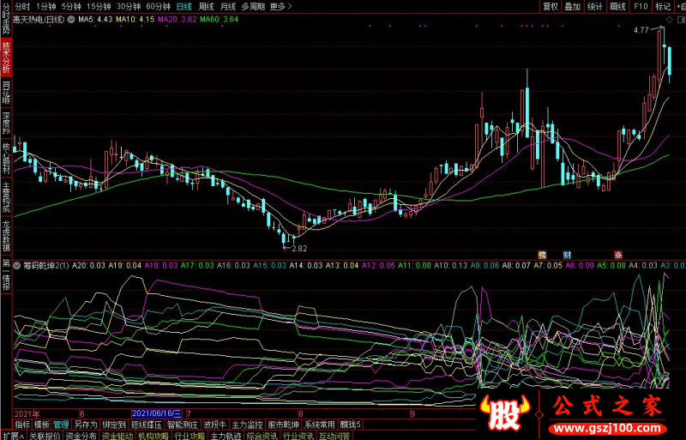Open the 主营构成 sidebar tab
The image size is (686, 440).
click(x=6, y=197)
